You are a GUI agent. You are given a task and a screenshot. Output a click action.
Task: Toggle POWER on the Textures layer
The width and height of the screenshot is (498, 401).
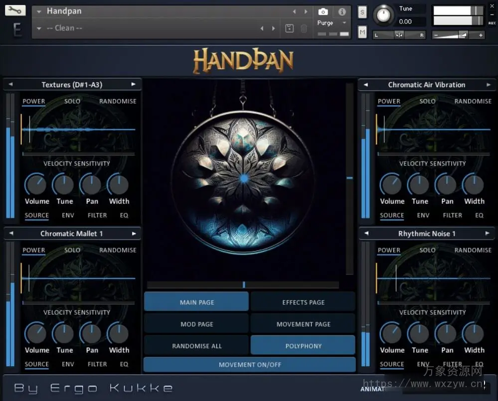point(33,101)
